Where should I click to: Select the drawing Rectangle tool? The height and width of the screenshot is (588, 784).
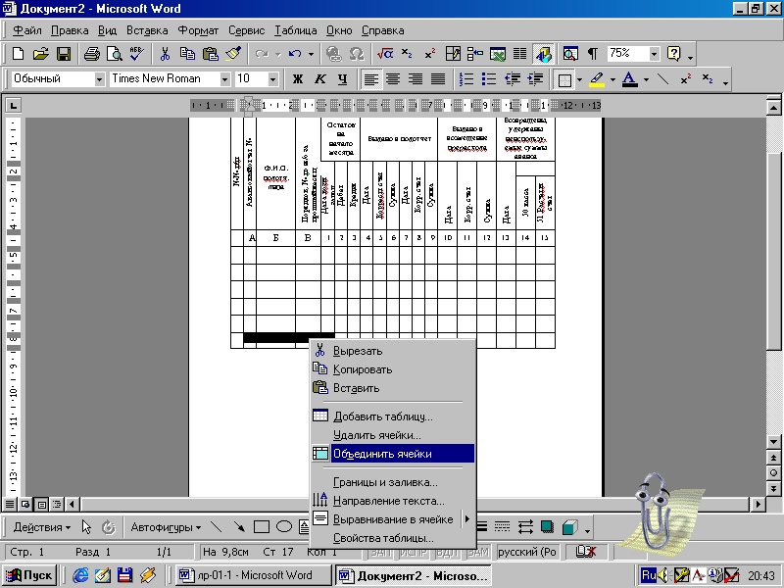coord(262,527)
